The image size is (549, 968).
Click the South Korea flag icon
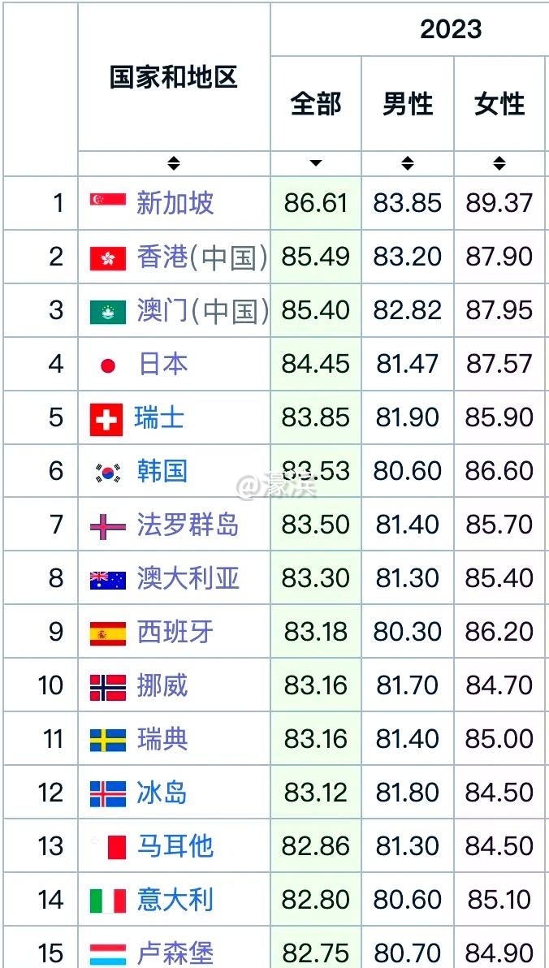(107, 472)
